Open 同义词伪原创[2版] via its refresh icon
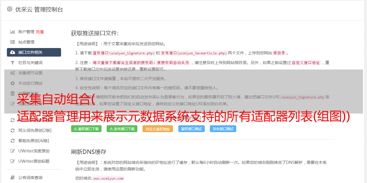 13,130
